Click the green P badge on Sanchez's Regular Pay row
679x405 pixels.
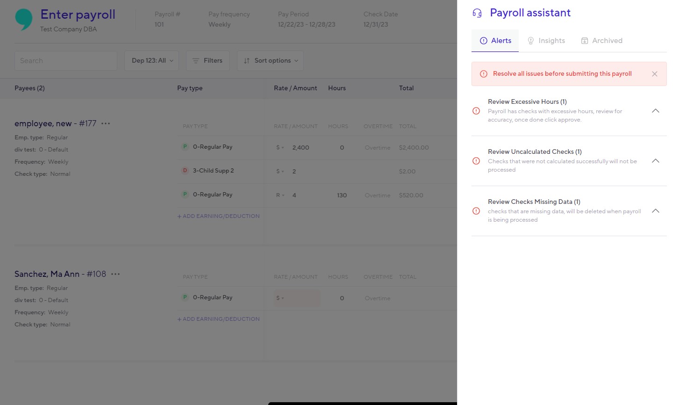[x=185, y=297]
